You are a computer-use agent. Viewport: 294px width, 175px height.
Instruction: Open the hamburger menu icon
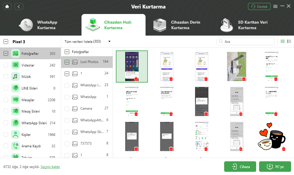(275, 6)
